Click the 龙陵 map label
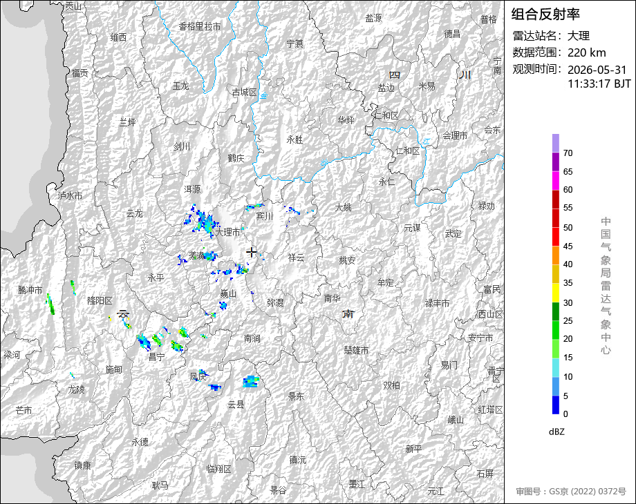 76,389
